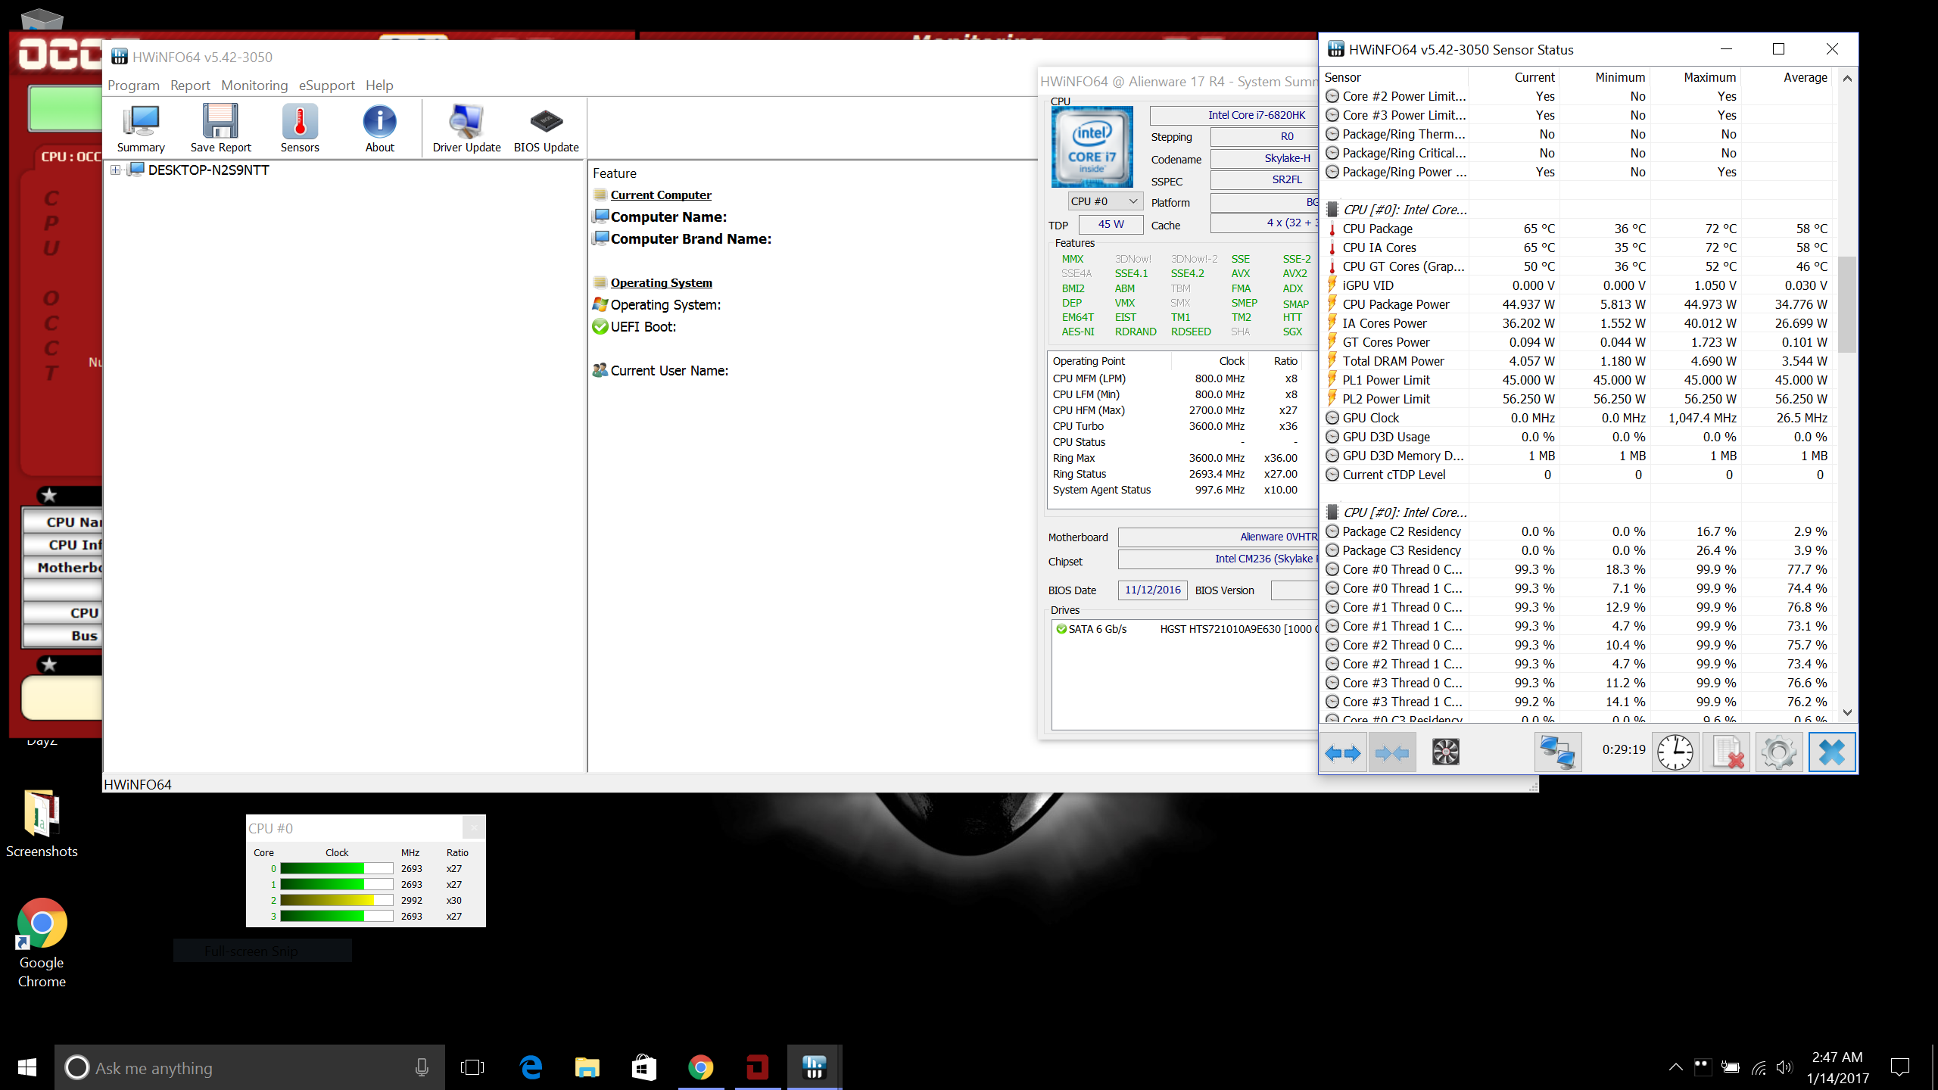
Task: Open Google Chrome desktop shortcut
Action: 42,943
